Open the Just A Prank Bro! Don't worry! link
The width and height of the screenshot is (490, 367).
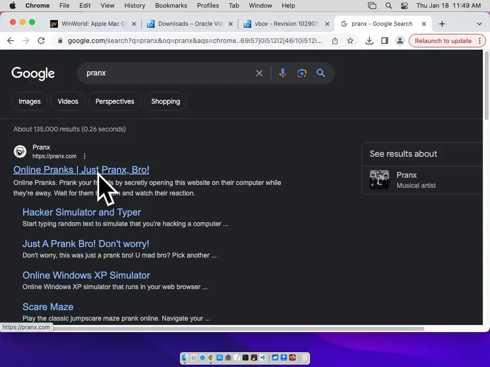86,244
